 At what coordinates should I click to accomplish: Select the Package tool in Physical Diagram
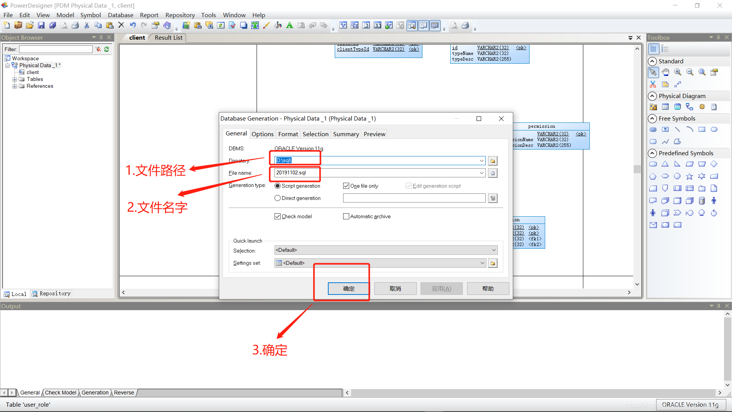point(653,107)
